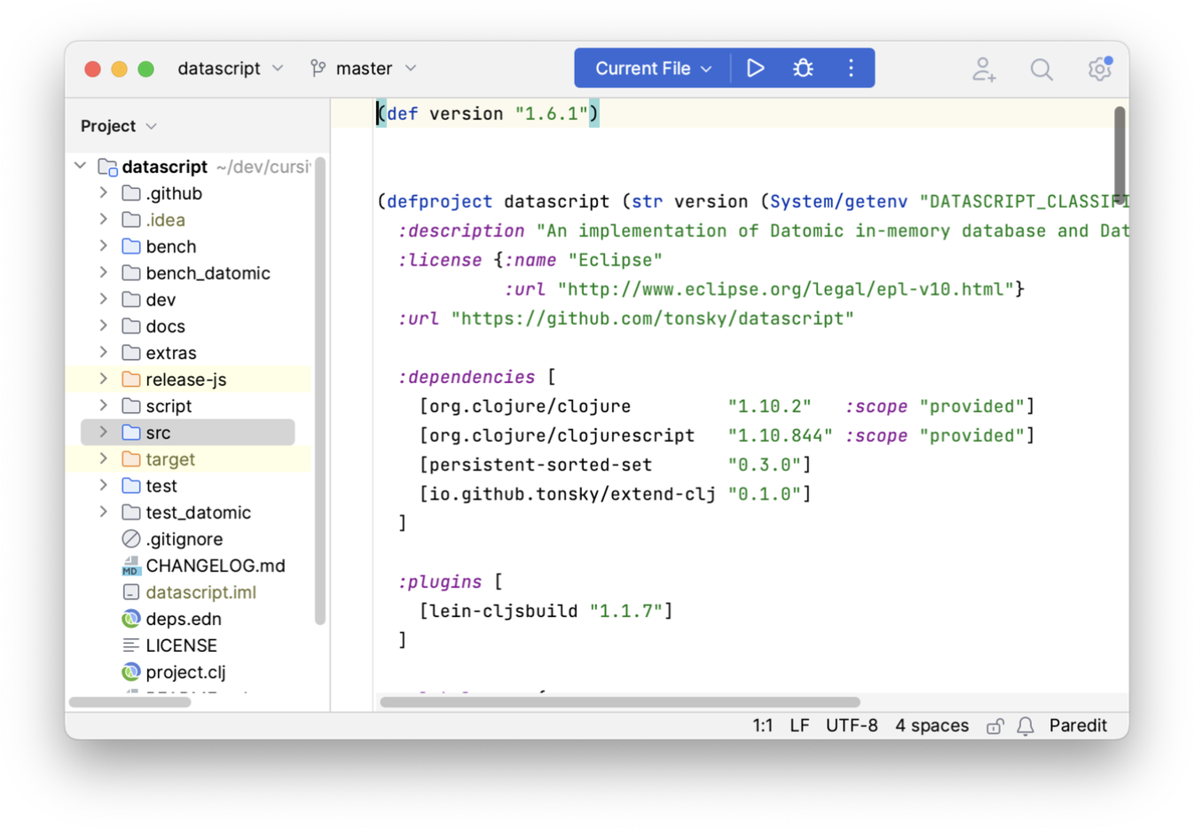Click the blue src folder icon
Image resolution: width=1194 pixels, height=829 pixels.
point(131,433)
